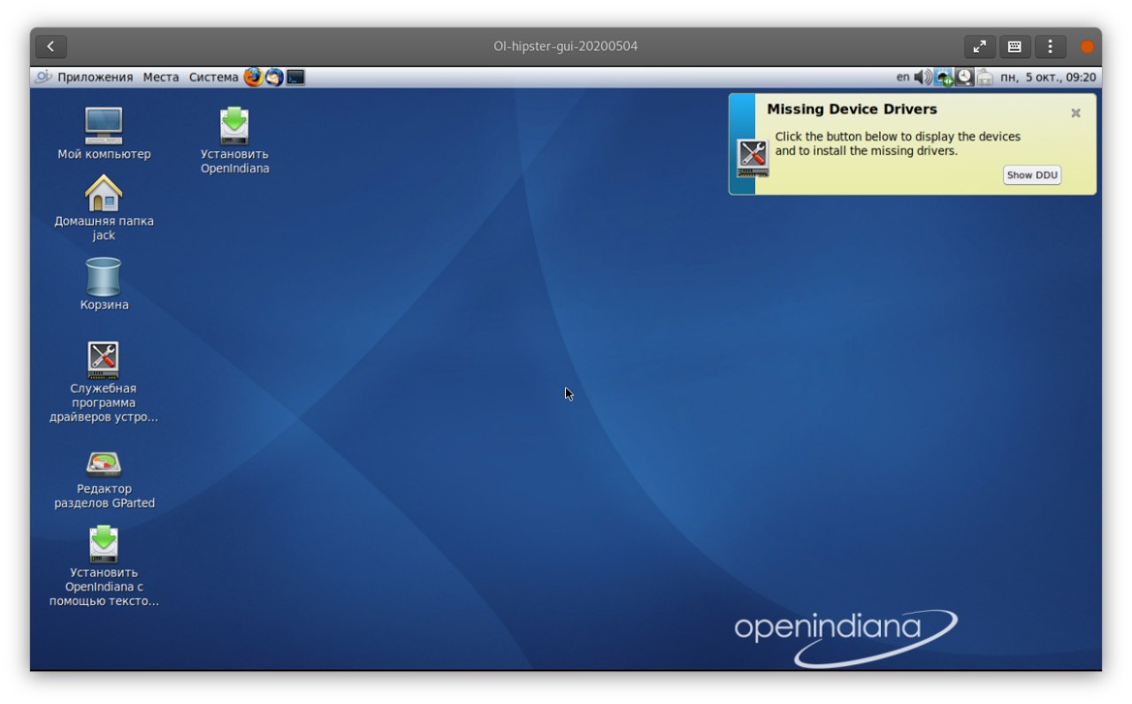Open the Мой компьютер desktop icon

103,126
